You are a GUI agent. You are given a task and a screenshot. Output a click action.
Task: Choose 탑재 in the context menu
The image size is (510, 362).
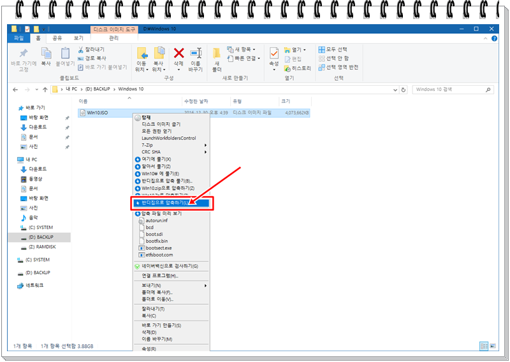coord(171,118)
